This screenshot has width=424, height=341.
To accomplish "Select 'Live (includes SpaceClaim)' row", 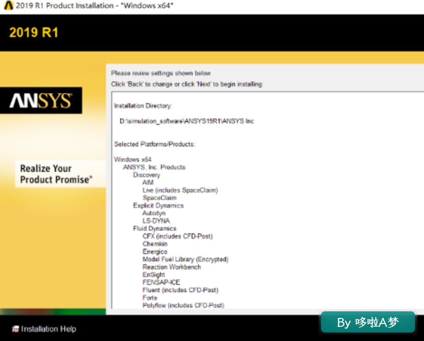I will pos(180,190).
